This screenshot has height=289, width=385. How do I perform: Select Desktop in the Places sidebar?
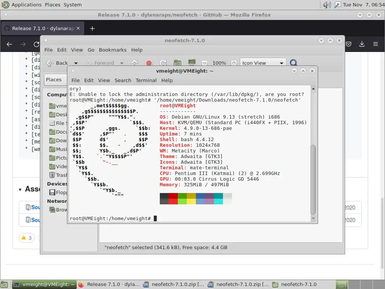click(58, 114)
